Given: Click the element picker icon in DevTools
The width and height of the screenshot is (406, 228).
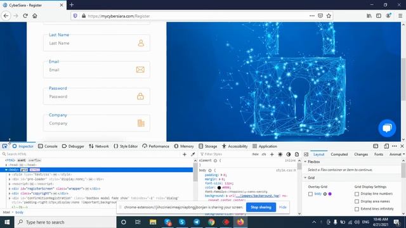Looking at the screenshot, I should (x=4, y=146).
